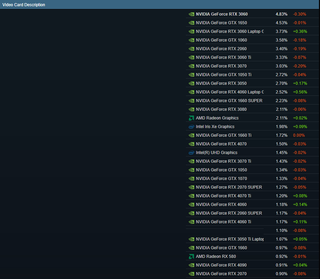Image resolution: width=320 pixels, height=279 pixels.
Task: Click the NVIDIA logo beside RTX 3080
Action: 191,109
